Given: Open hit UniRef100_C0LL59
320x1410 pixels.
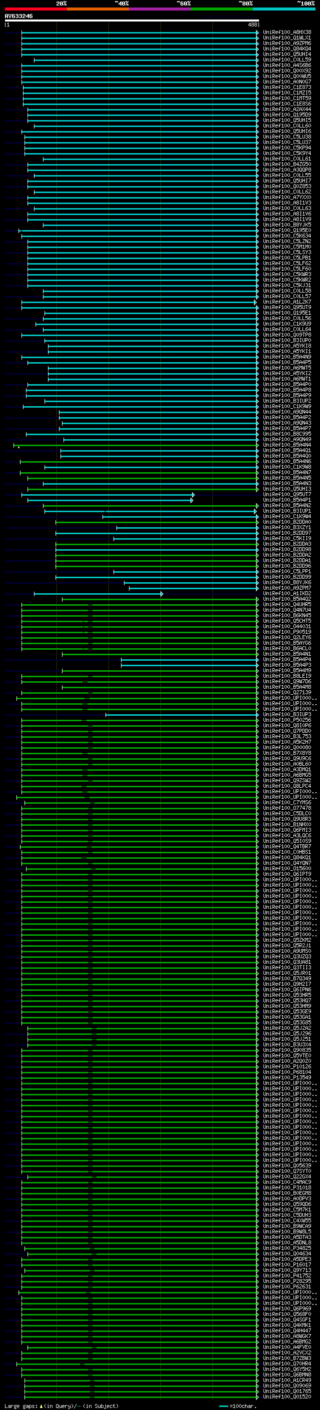Looking at the screenshot, I should [287, 60].
